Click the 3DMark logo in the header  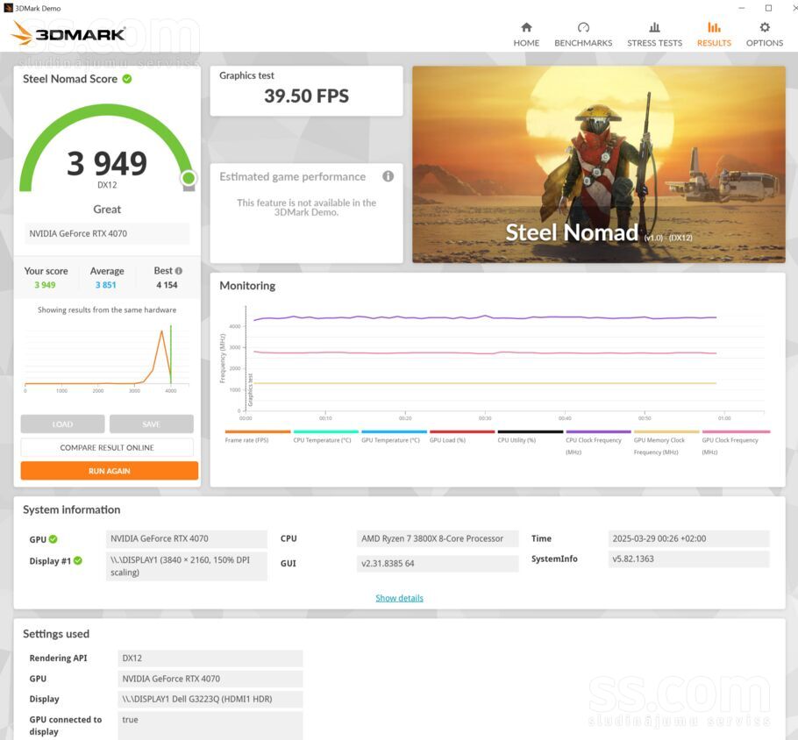pyautogui.click(x=68, y=33)
